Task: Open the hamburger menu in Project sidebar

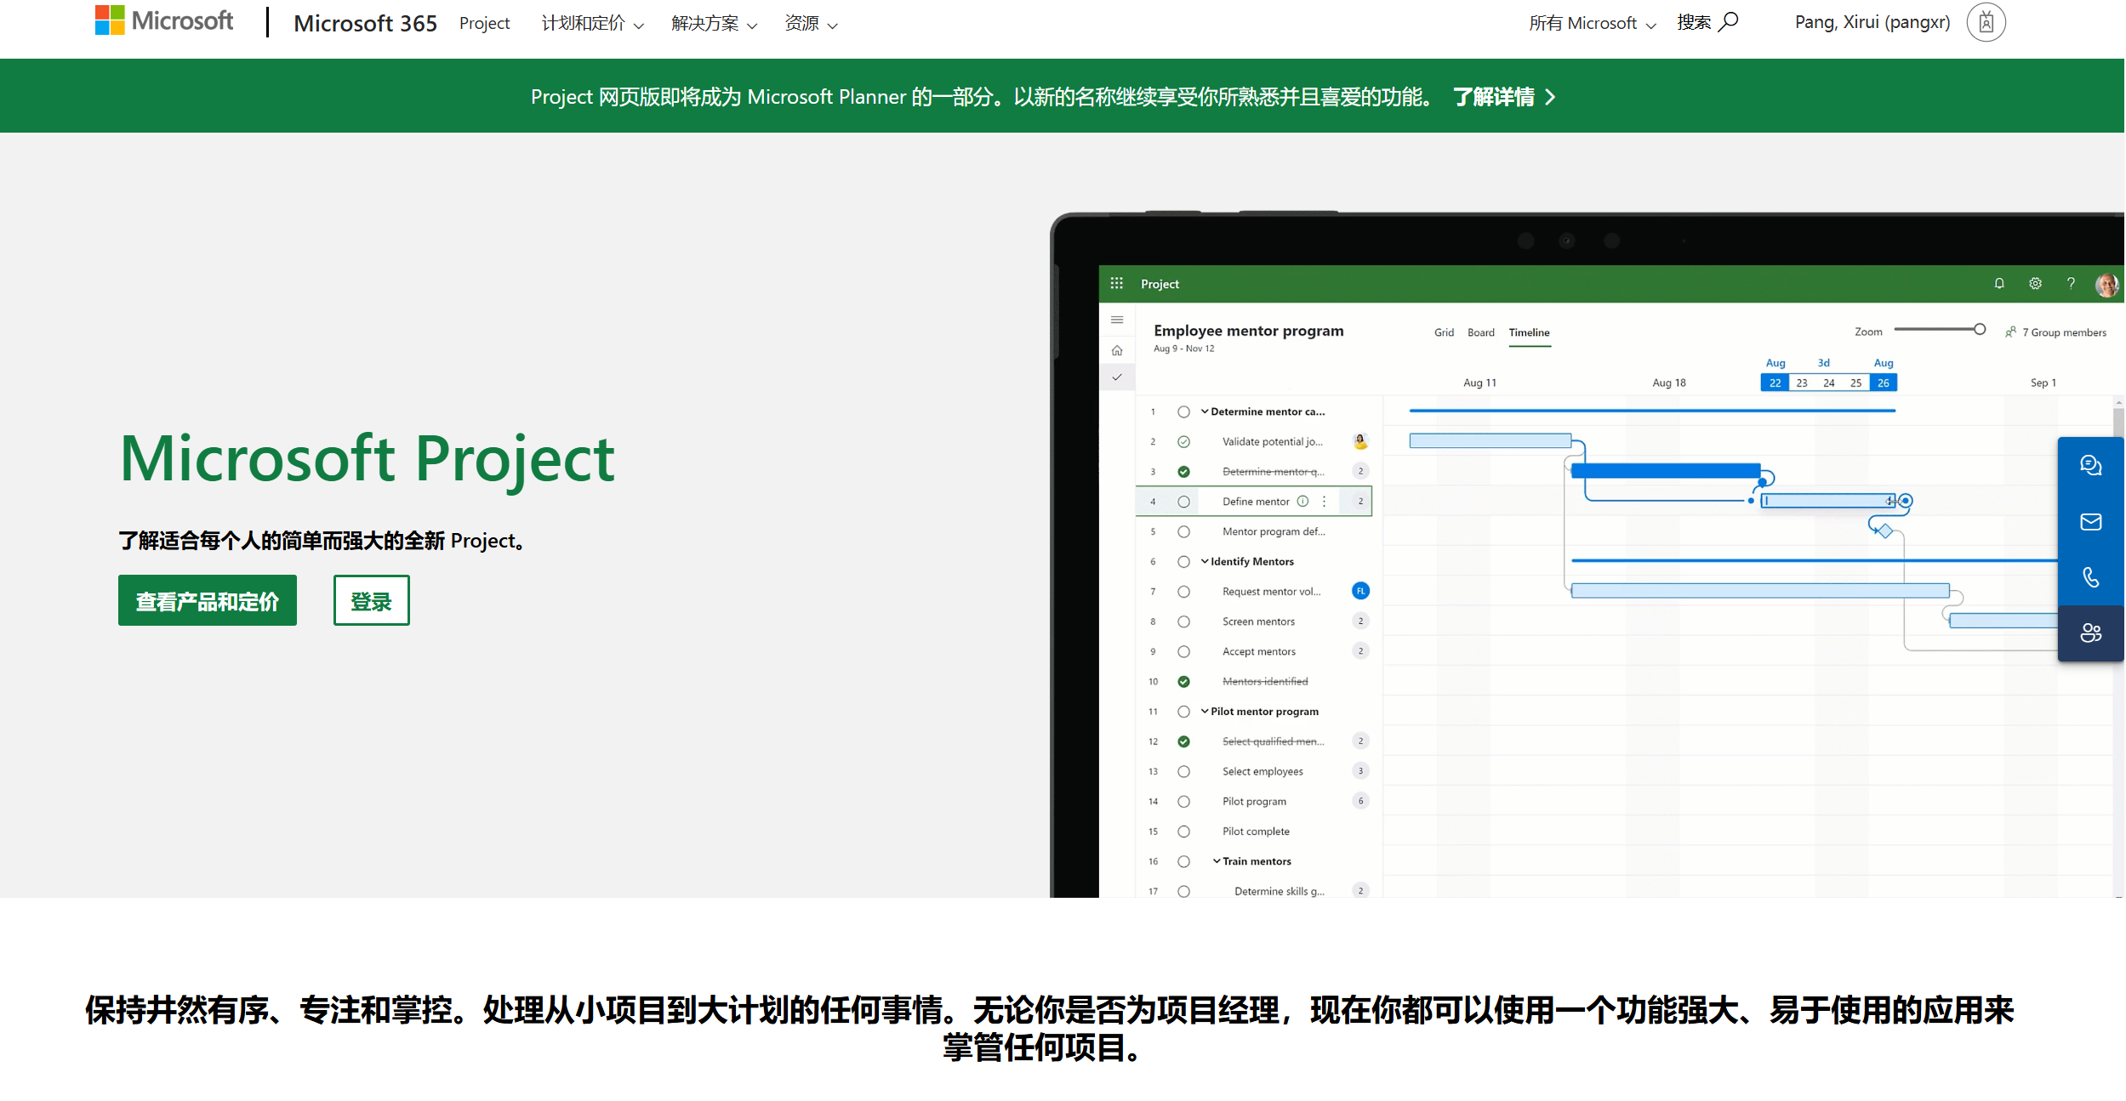Action: [1117, 320]
